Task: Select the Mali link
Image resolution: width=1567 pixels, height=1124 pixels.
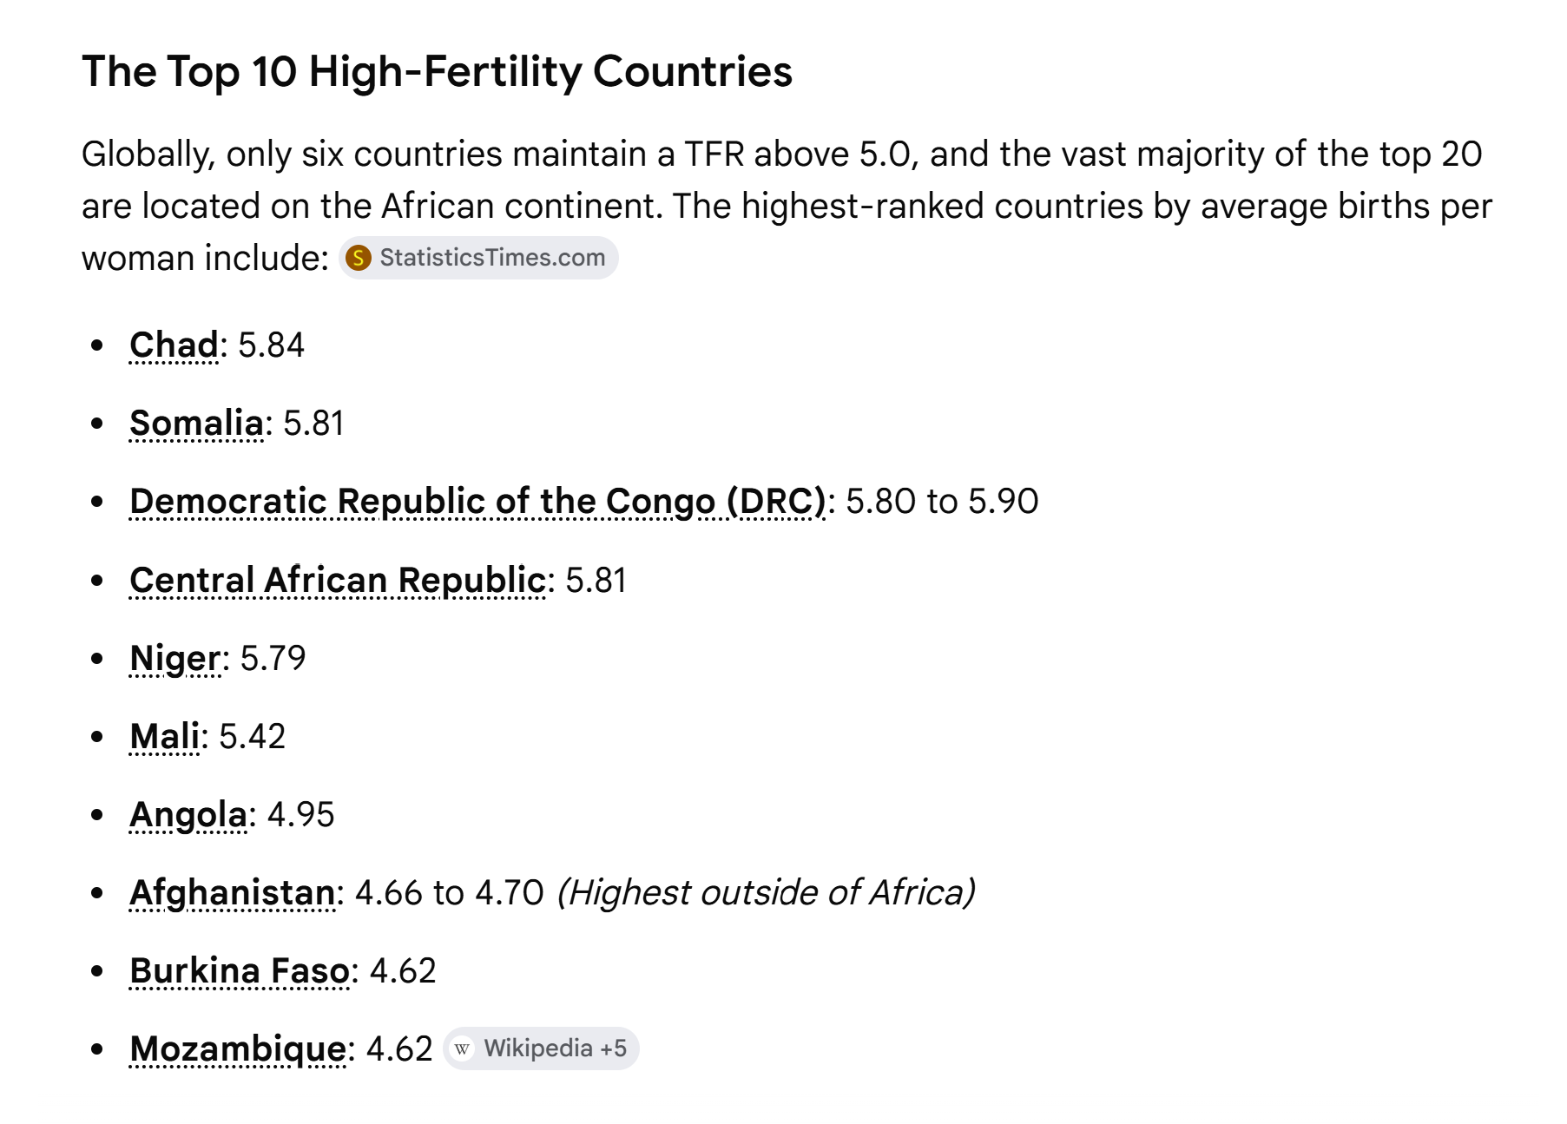Action: pos(165,736)
